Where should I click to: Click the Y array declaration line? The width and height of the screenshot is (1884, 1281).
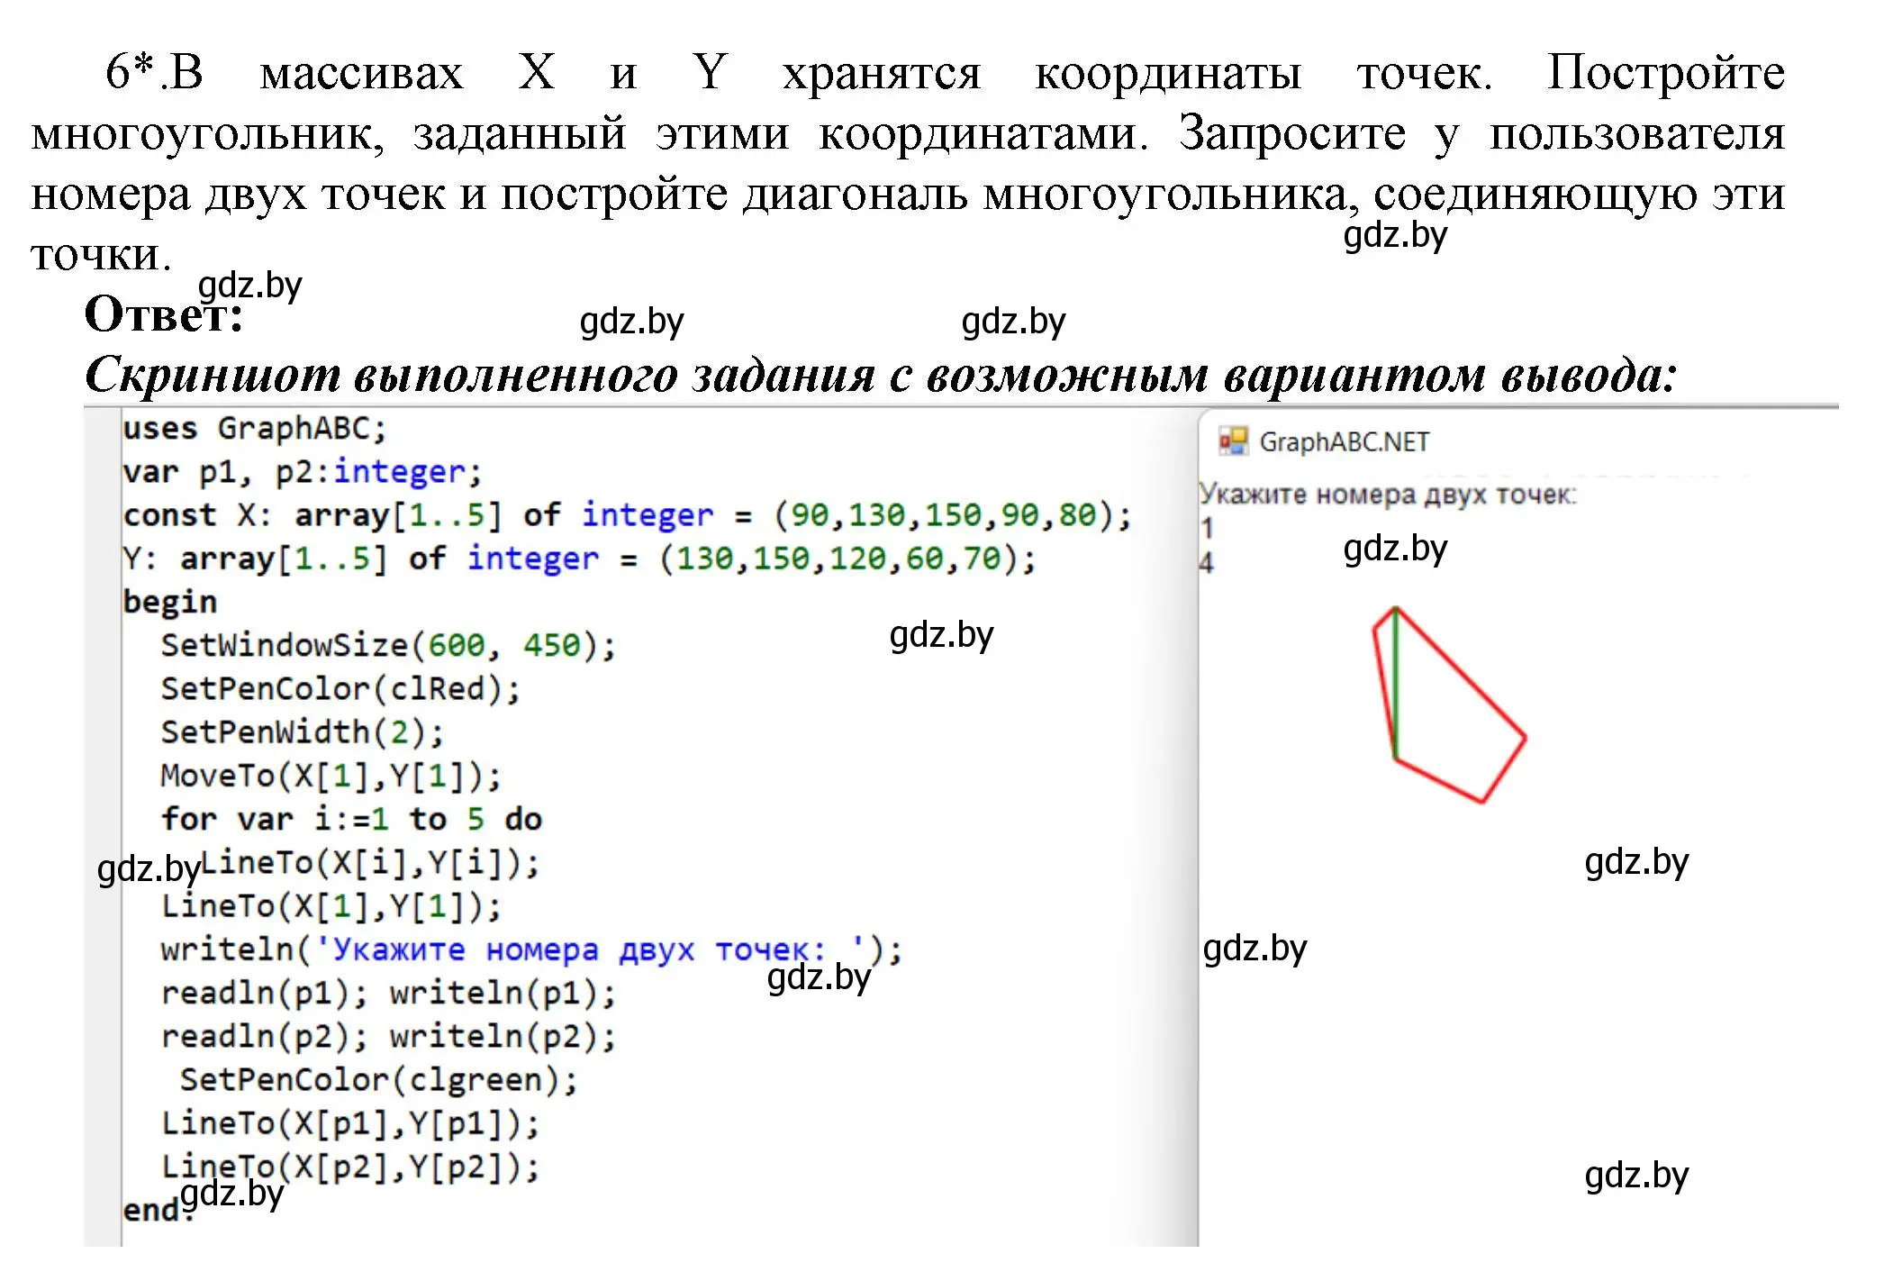pos(580,559)
